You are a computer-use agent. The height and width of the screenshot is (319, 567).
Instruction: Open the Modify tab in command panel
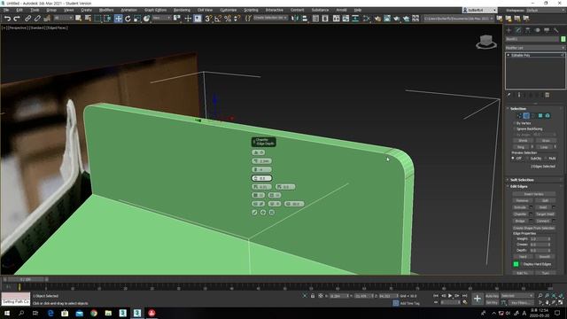[x=518, y=30]
